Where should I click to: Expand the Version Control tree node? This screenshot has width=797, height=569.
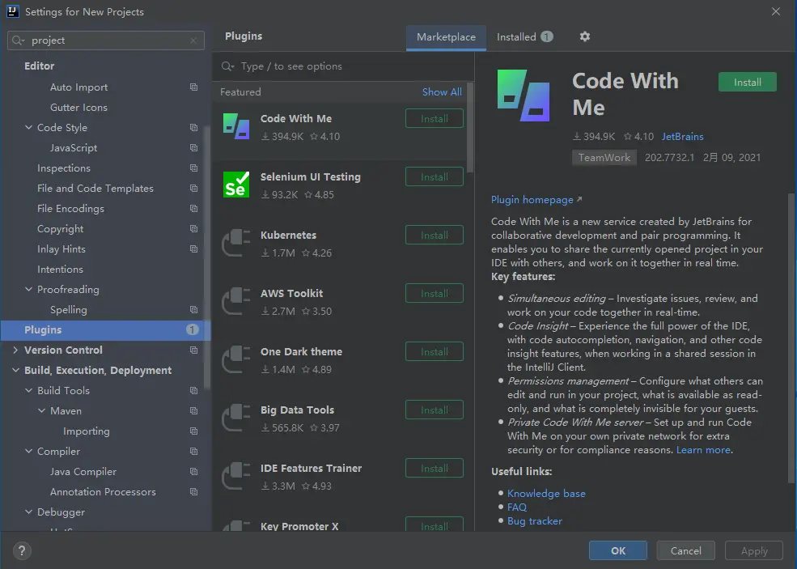pos(15,350)
